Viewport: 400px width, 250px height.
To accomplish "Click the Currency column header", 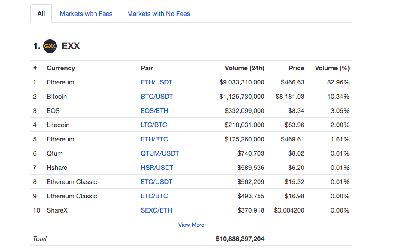I will pyautogui.click(x=61, y=68).
